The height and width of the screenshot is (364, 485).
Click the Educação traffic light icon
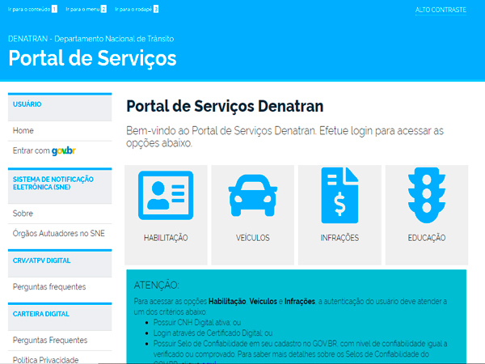click(x=427, y=195)
